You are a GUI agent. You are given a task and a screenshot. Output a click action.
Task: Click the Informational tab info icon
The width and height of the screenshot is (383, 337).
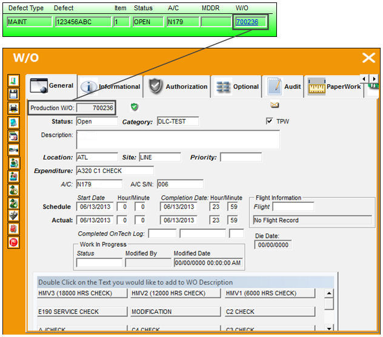click(x=89, y=87)
